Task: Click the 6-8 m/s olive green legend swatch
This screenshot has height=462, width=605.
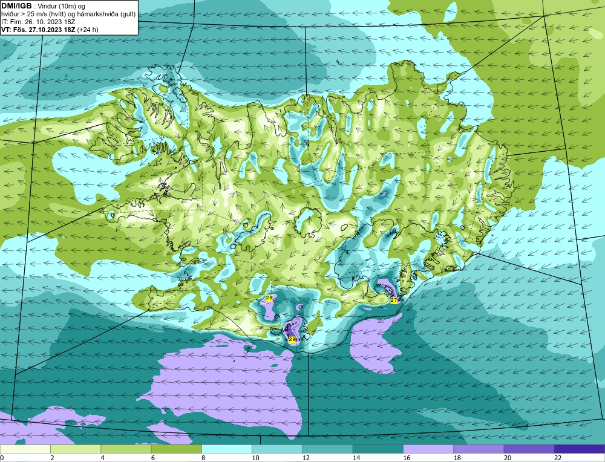Action: tap(176, 449)
